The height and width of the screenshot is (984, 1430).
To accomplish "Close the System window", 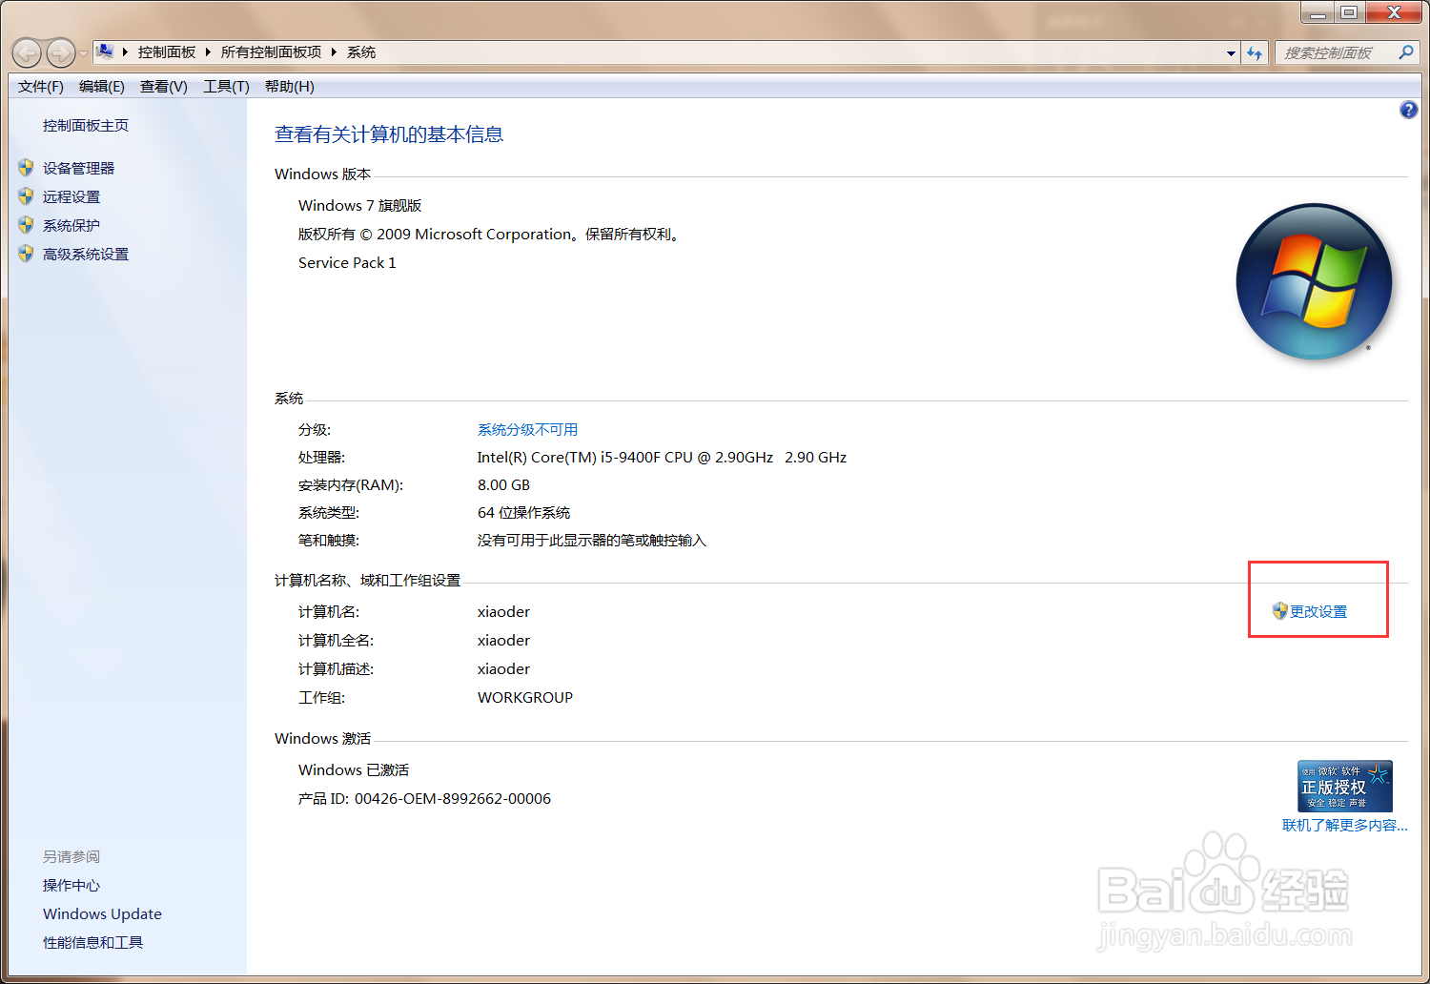I will [x=1394, y=12].
